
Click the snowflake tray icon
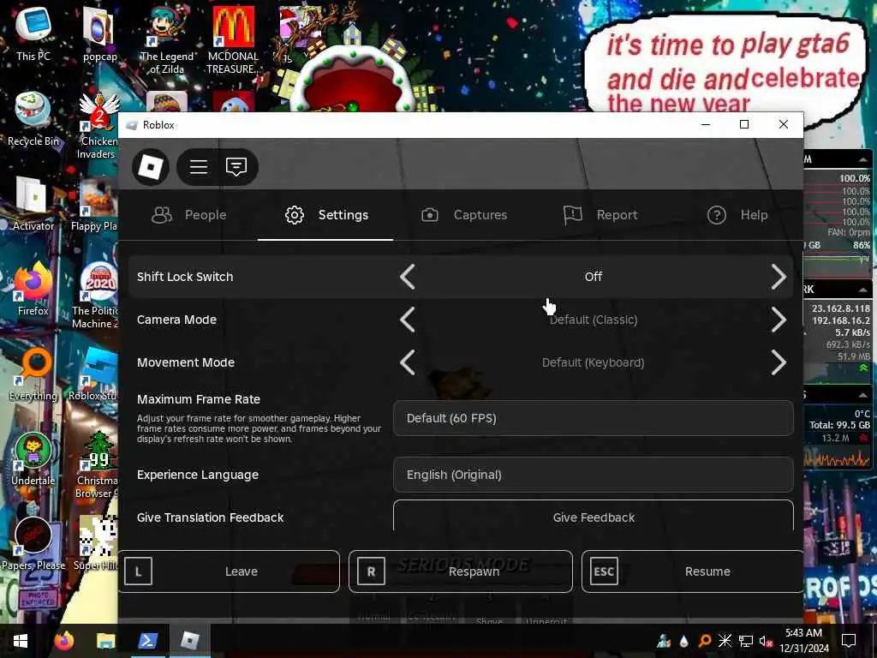pyautogui.click(x=725, y=641)
